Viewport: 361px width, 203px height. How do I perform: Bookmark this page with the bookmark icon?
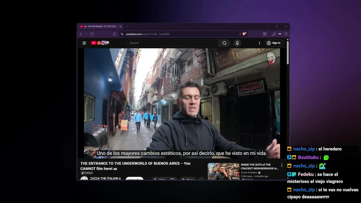click(x=115, y=34)
